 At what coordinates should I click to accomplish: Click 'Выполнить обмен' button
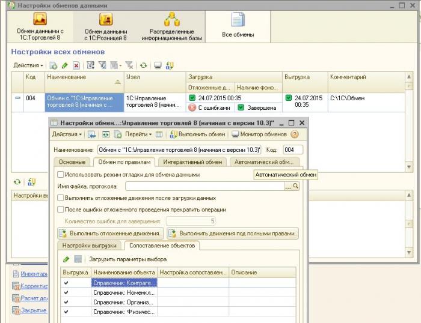[197, 134]
